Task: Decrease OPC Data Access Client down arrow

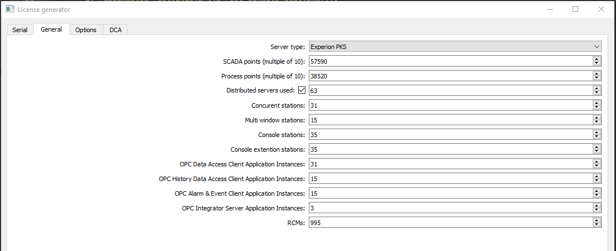Action: click(597, 166)
